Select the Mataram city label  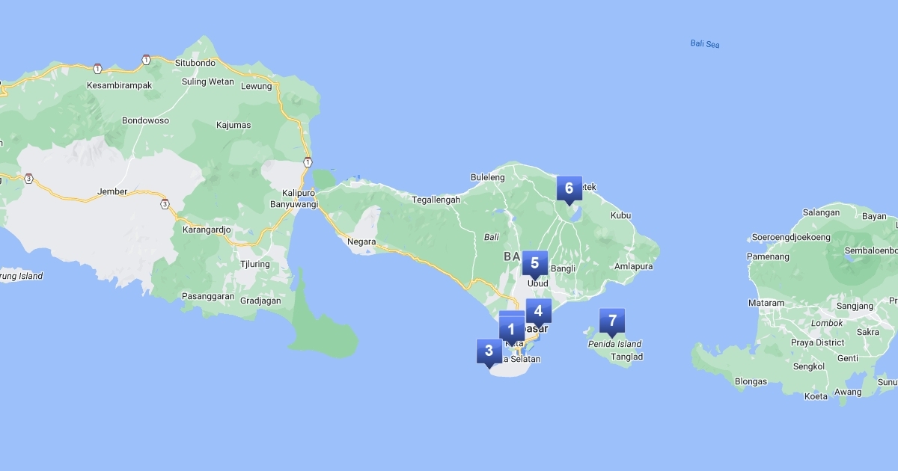[766, 304]
